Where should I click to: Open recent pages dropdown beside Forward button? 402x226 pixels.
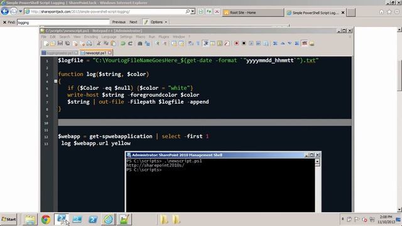[x=21, y=11]
